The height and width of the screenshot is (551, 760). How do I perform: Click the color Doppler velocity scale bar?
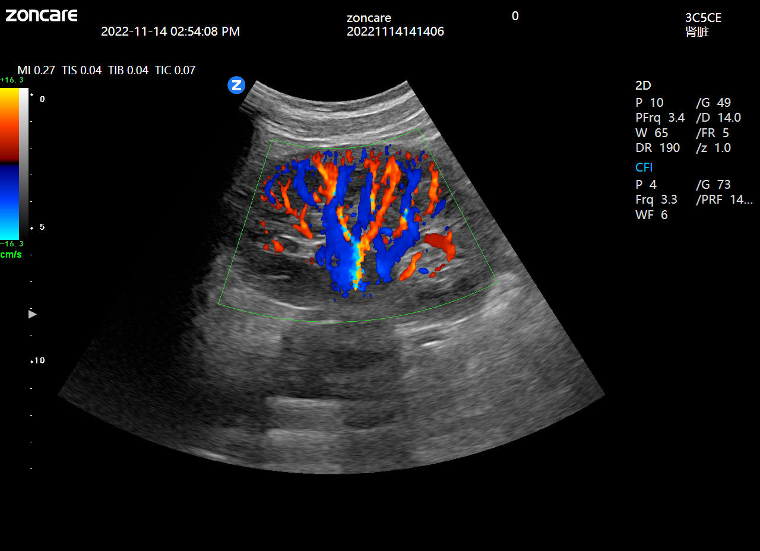coord(9,163)
